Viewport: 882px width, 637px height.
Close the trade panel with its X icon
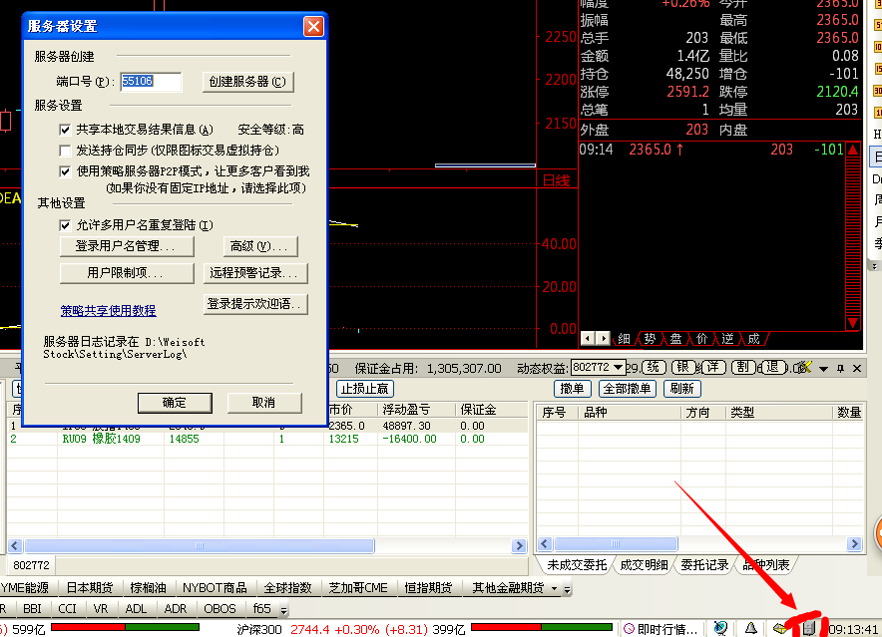click(857, 368)
